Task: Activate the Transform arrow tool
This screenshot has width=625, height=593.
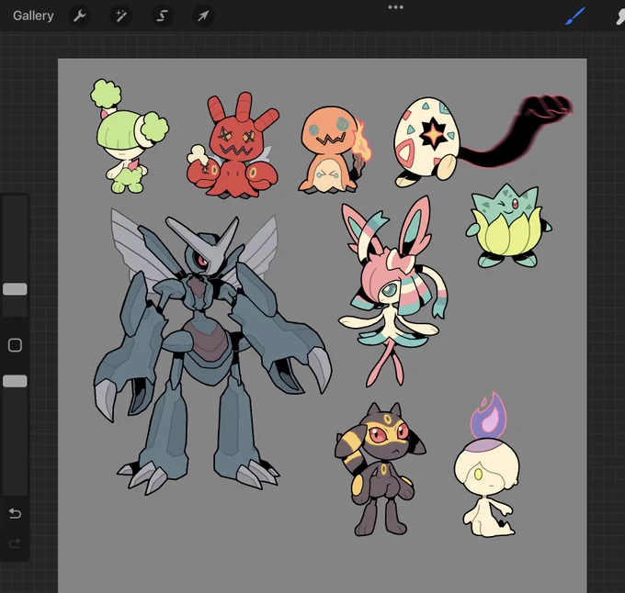Action: (203, 16)
